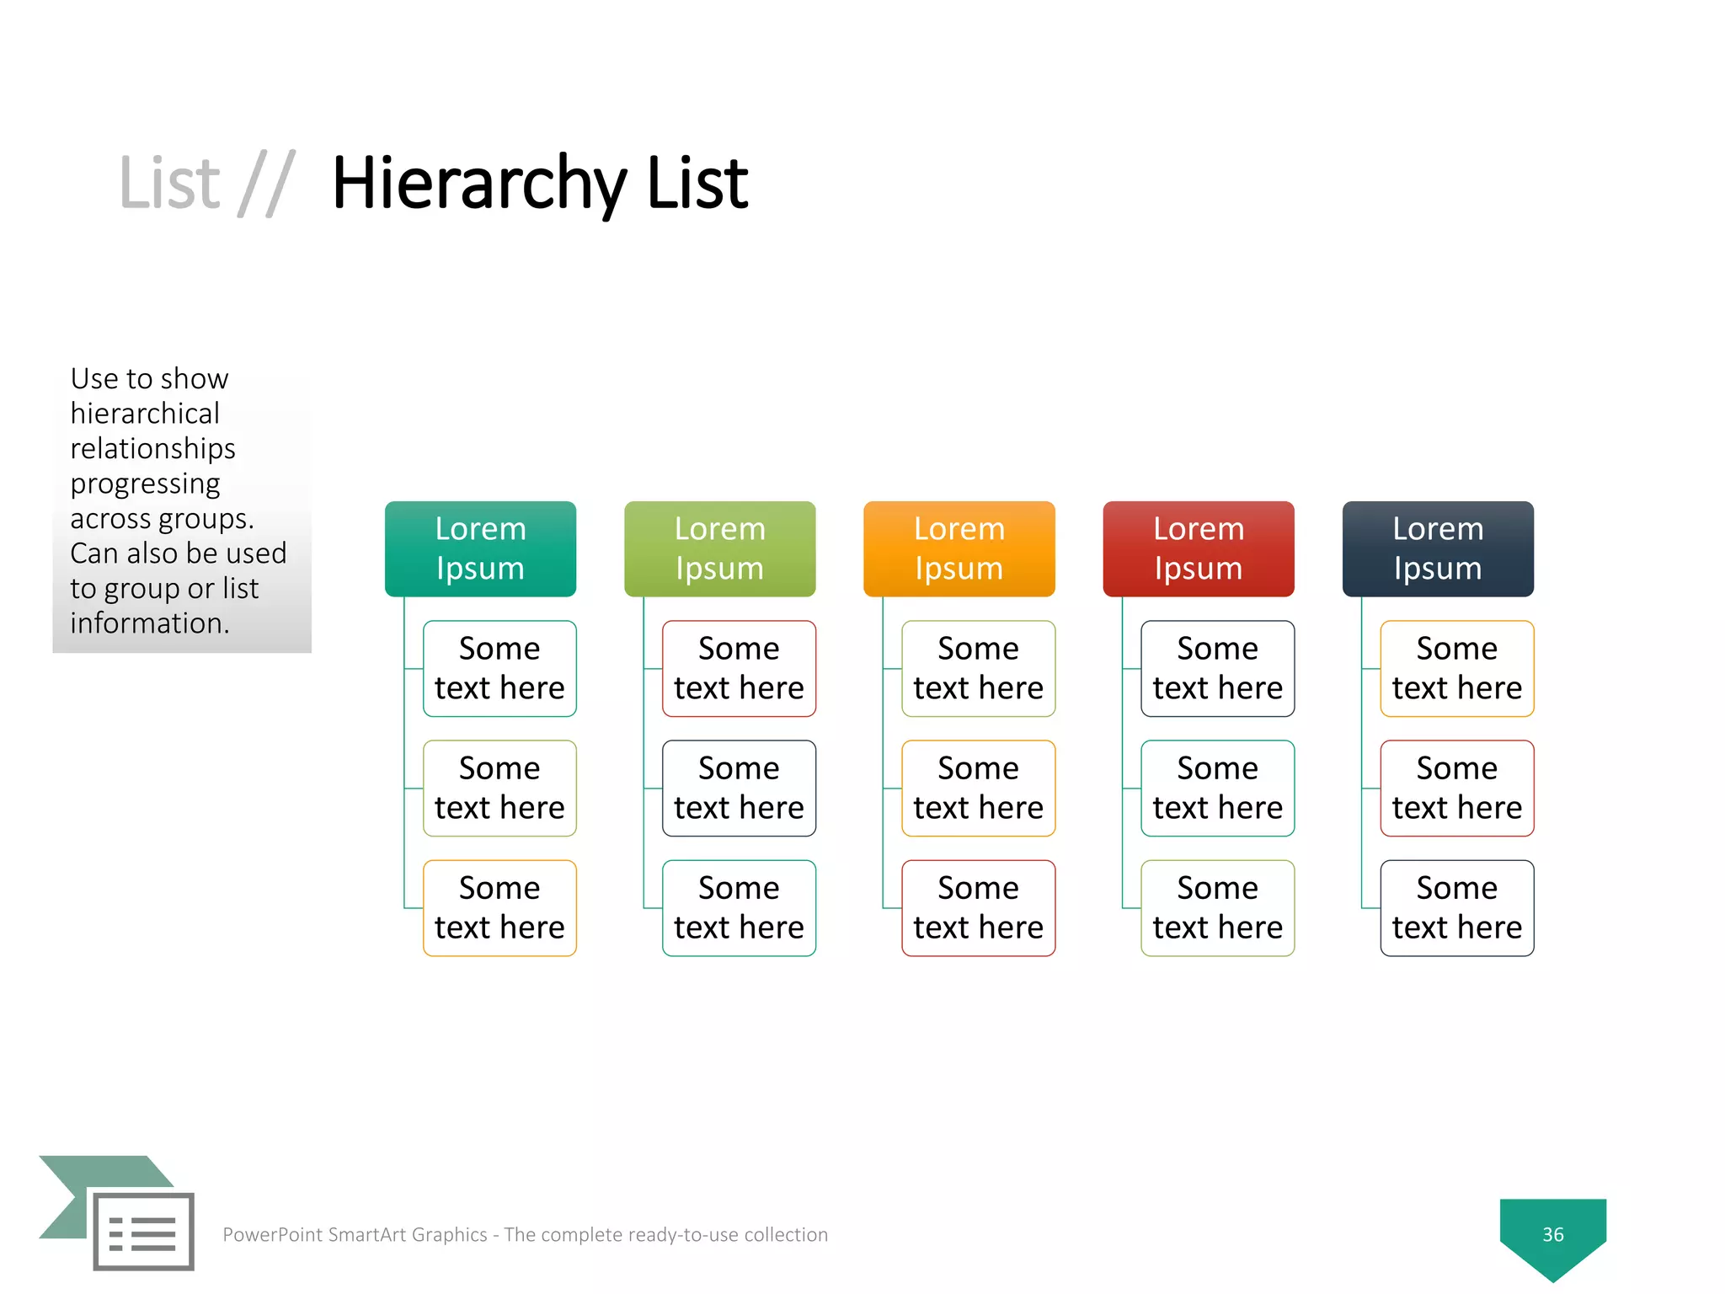Click the Hierarchy List title text
The height and width of the screenshot is (1294, 1725).
tap(540, 183)
